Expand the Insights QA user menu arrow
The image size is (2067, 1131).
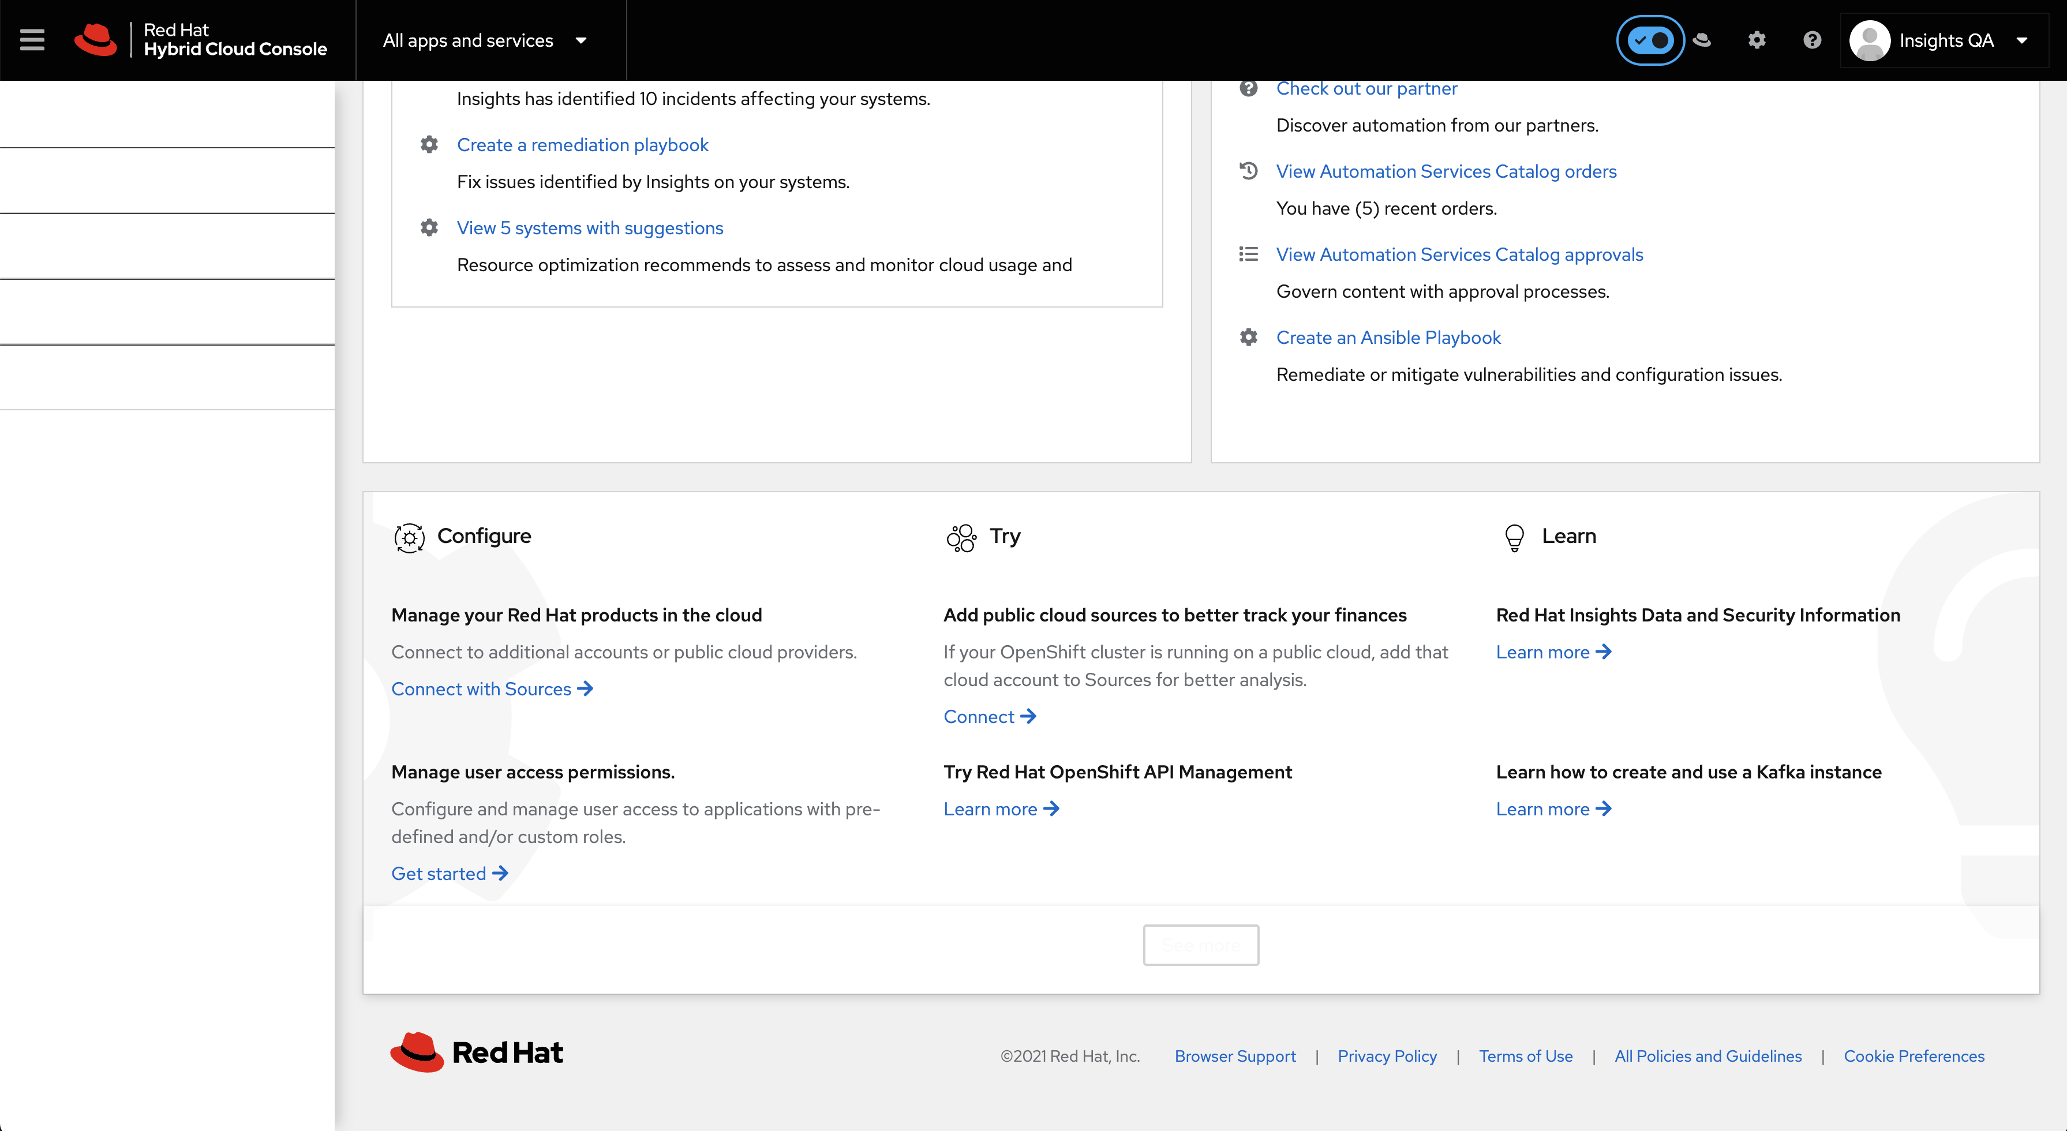2022,40
